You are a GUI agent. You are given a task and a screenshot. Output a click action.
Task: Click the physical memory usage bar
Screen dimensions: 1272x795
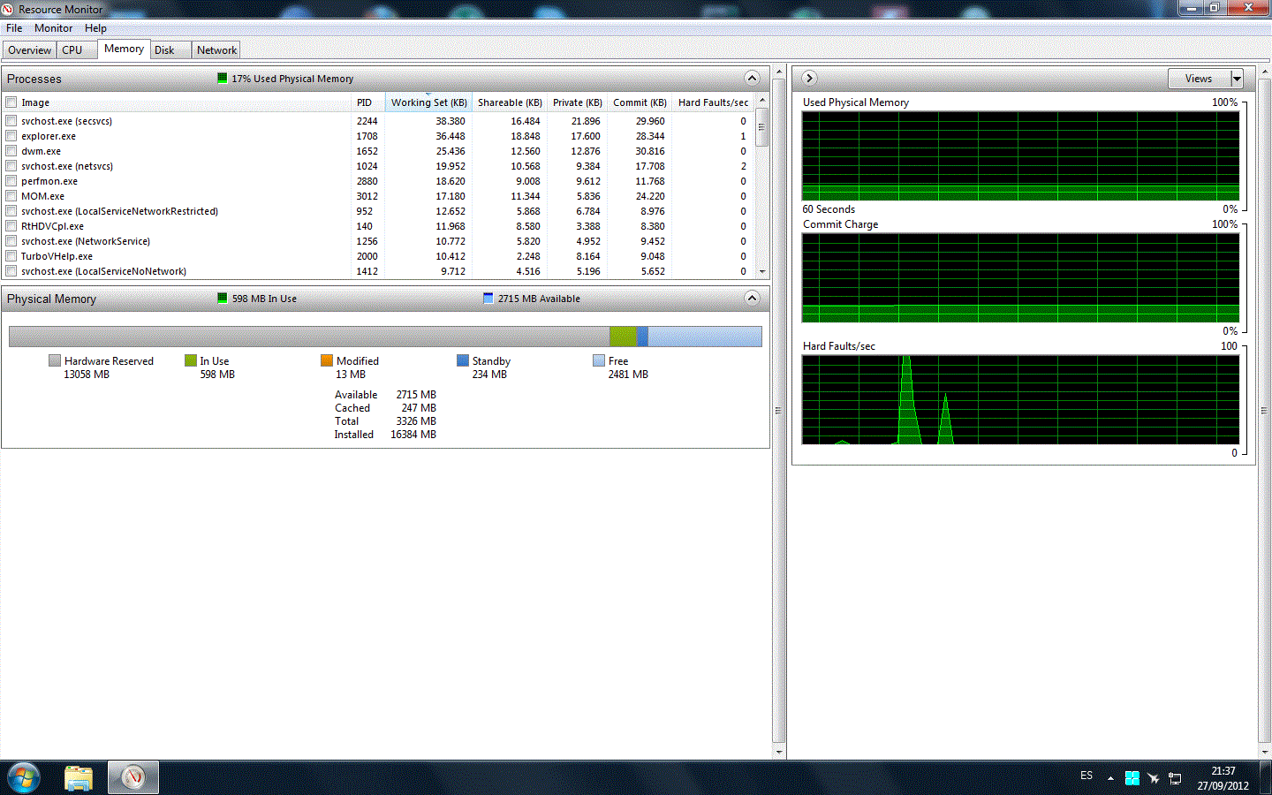(x=385, y=337)
